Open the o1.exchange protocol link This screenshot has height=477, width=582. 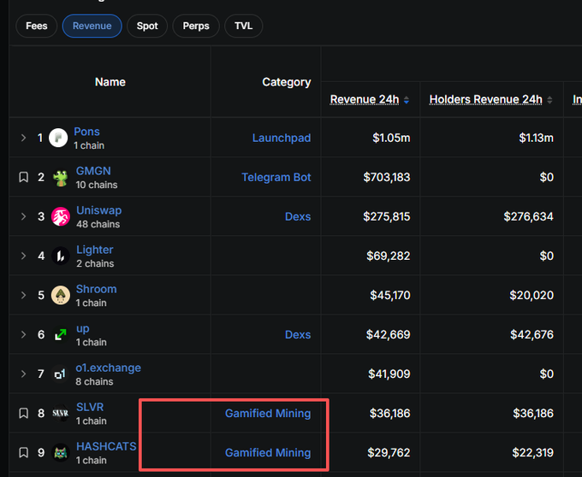pyautogui.click(x=109, y=368)
